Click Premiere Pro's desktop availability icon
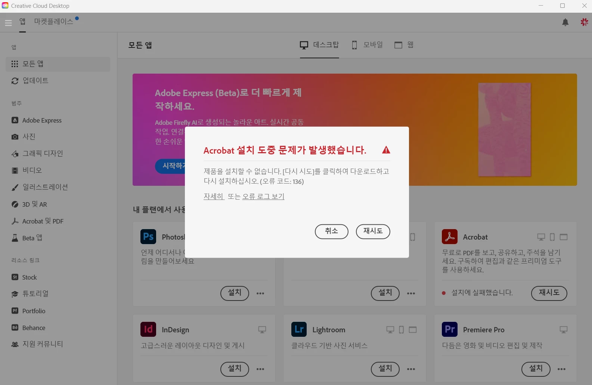 click(564, 330)
